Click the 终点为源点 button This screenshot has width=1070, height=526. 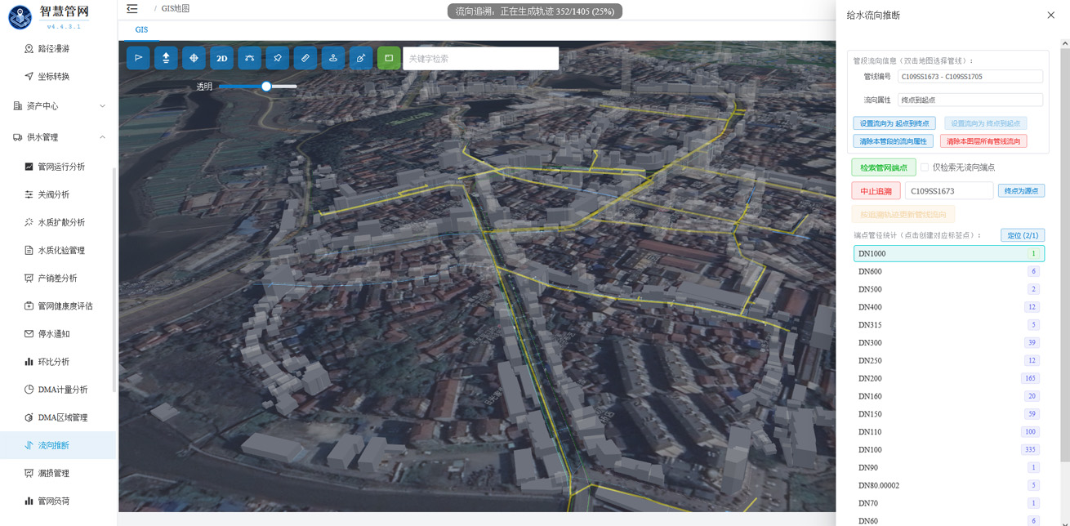[1021, 191]
